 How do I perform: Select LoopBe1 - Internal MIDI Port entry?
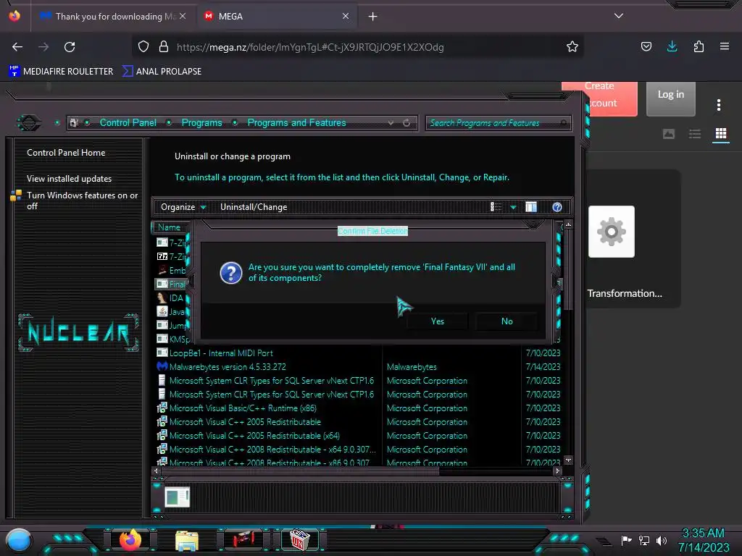(221, 353)
